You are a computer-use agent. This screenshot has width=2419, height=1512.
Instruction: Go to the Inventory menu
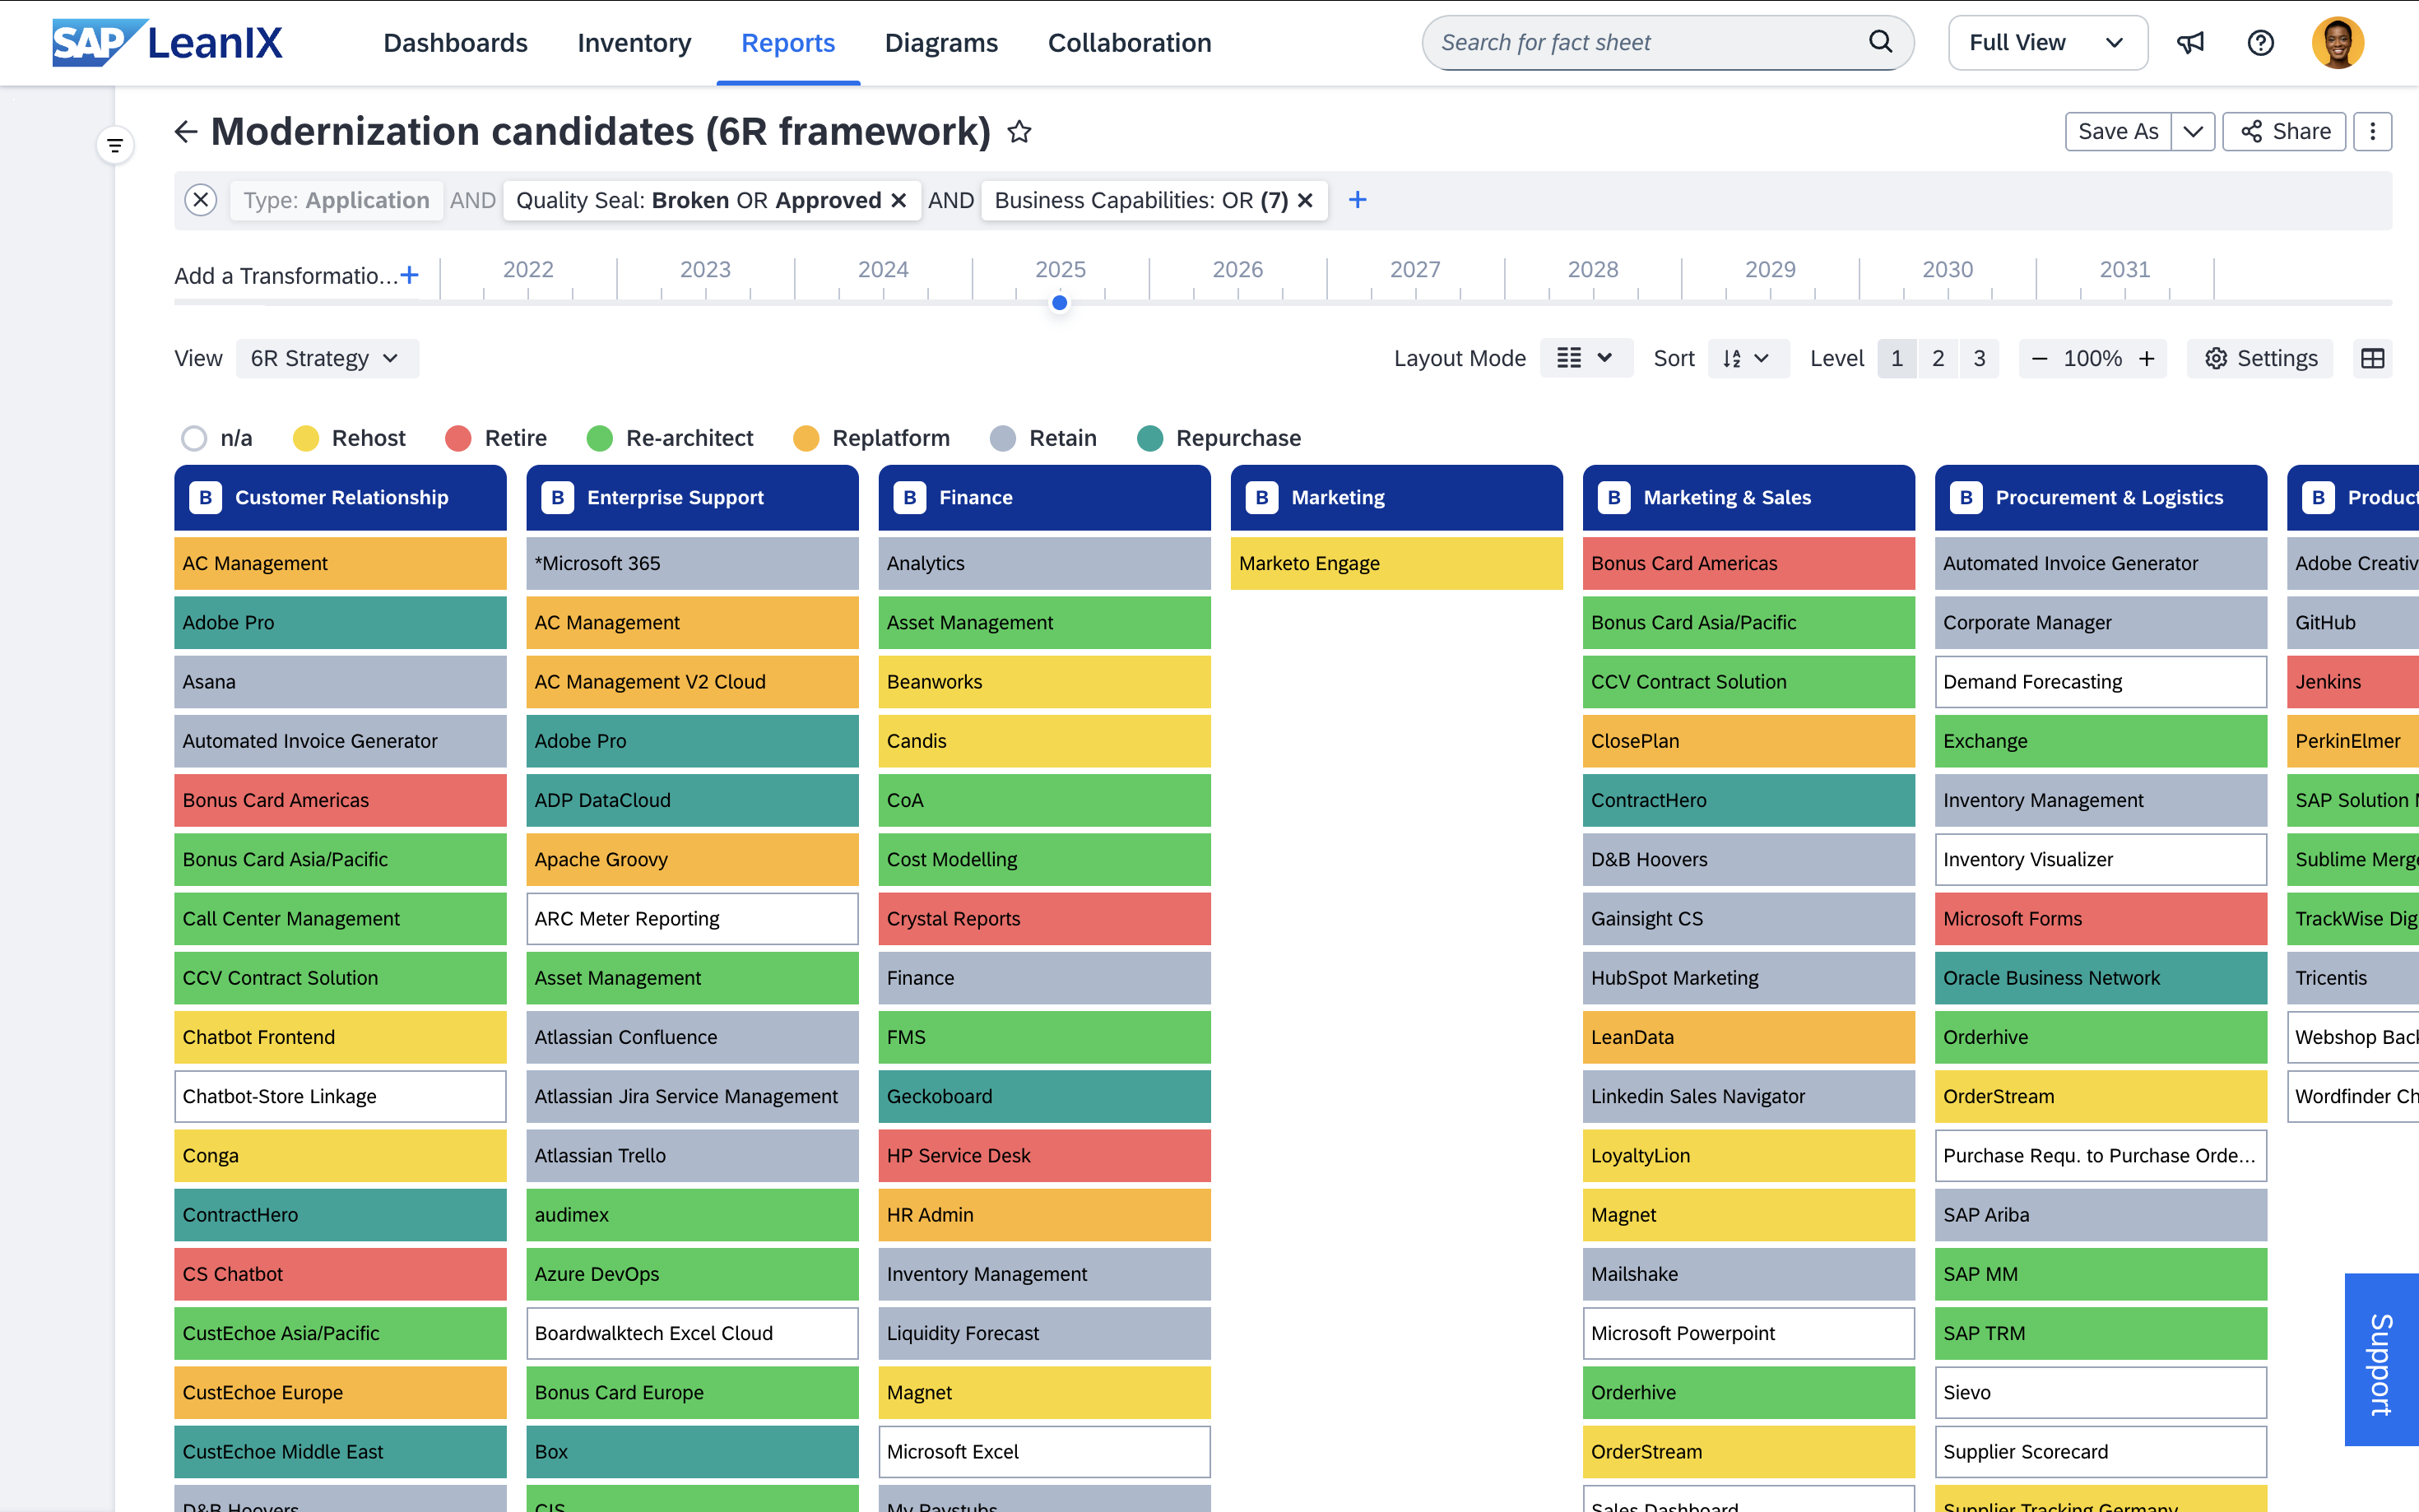click(634, 43)
